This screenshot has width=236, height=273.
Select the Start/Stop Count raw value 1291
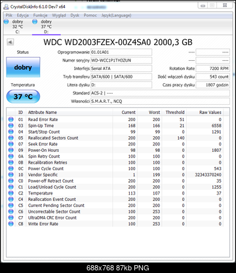[x=216, y=132]
